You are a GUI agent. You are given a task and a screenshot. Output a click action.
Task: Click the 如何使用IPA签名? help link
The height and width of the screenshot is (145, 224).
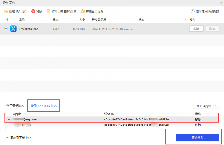point(207,11)
